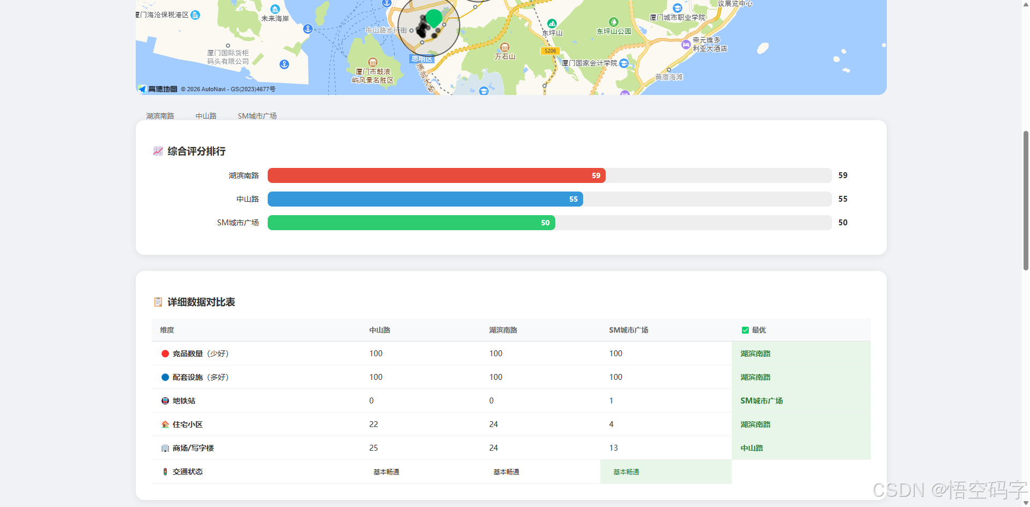Click the scrollbar down arrow

click(x=1026, y=503)
